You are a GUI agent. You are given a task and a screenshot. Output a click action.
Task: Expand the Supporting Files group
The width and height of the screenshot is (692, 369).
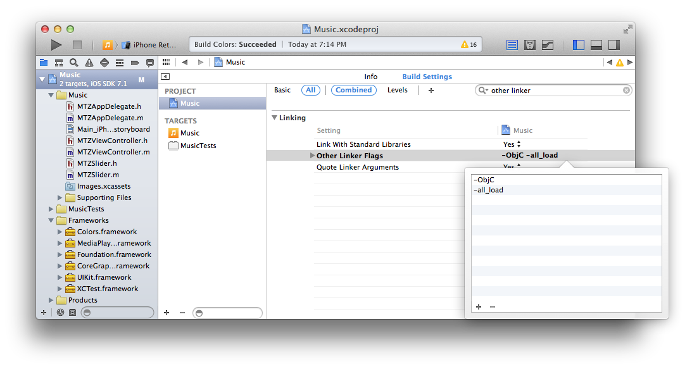pos(60,197)
